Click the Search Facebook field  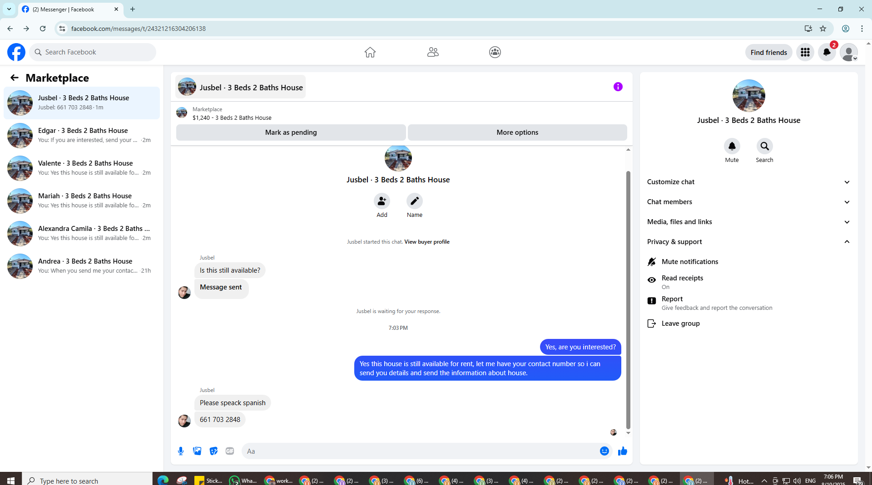click(x=93, y=52)
